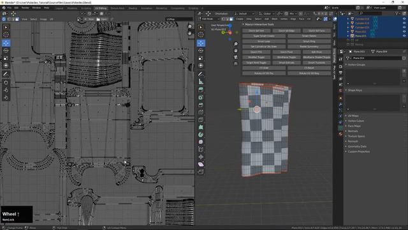Select the Inset Faces tool

(201, 98)
